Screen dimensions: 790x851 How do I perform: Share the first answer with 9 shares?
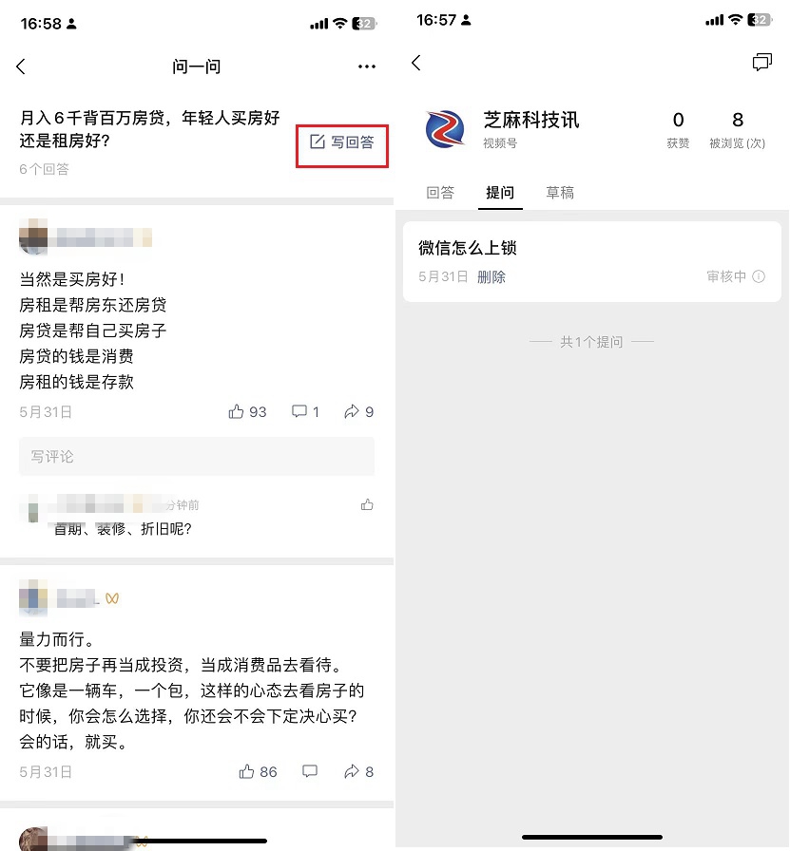(358, 412)
